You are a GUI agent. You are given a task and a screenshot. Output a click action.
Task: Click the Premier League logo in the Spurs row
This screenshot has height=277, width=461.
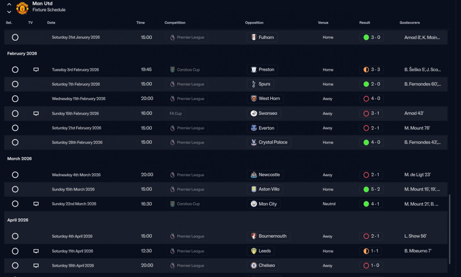tap(172, 84)
